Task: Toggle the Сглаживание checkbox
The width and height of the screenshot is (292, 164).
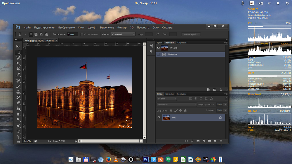Action: pos(82,34)
